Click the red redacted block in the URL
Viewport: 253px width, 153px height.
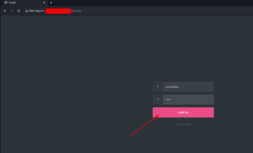click(58, 11)
